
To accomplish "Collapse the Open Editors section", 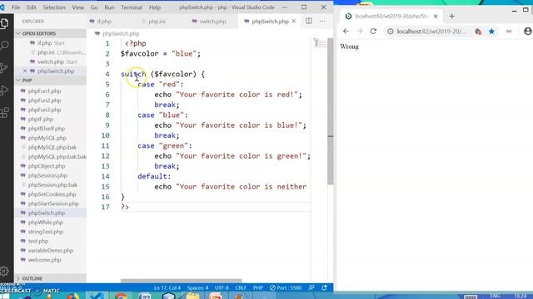I will pyautogui.click(x=50, y=33).
